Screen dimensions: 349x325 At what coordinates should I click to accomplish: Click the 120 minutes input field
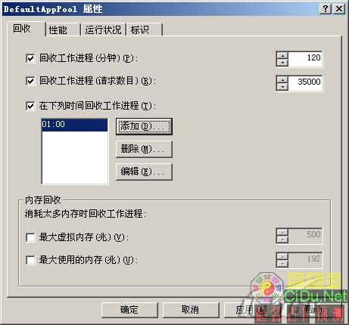tap(305, 59)
